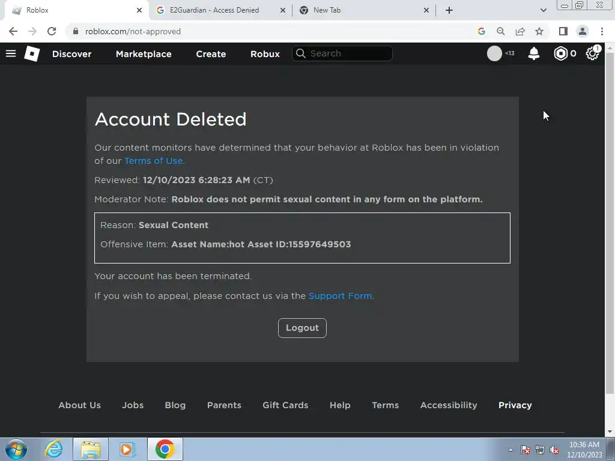Open the Jobs footer link
This screenshot has width=615, height=461.
coord(133,405)
